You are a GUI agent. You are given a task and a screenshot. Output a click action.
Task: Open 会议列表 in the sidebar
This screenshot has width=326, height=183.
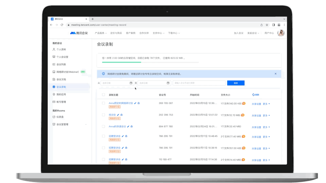tap(61, 64)
